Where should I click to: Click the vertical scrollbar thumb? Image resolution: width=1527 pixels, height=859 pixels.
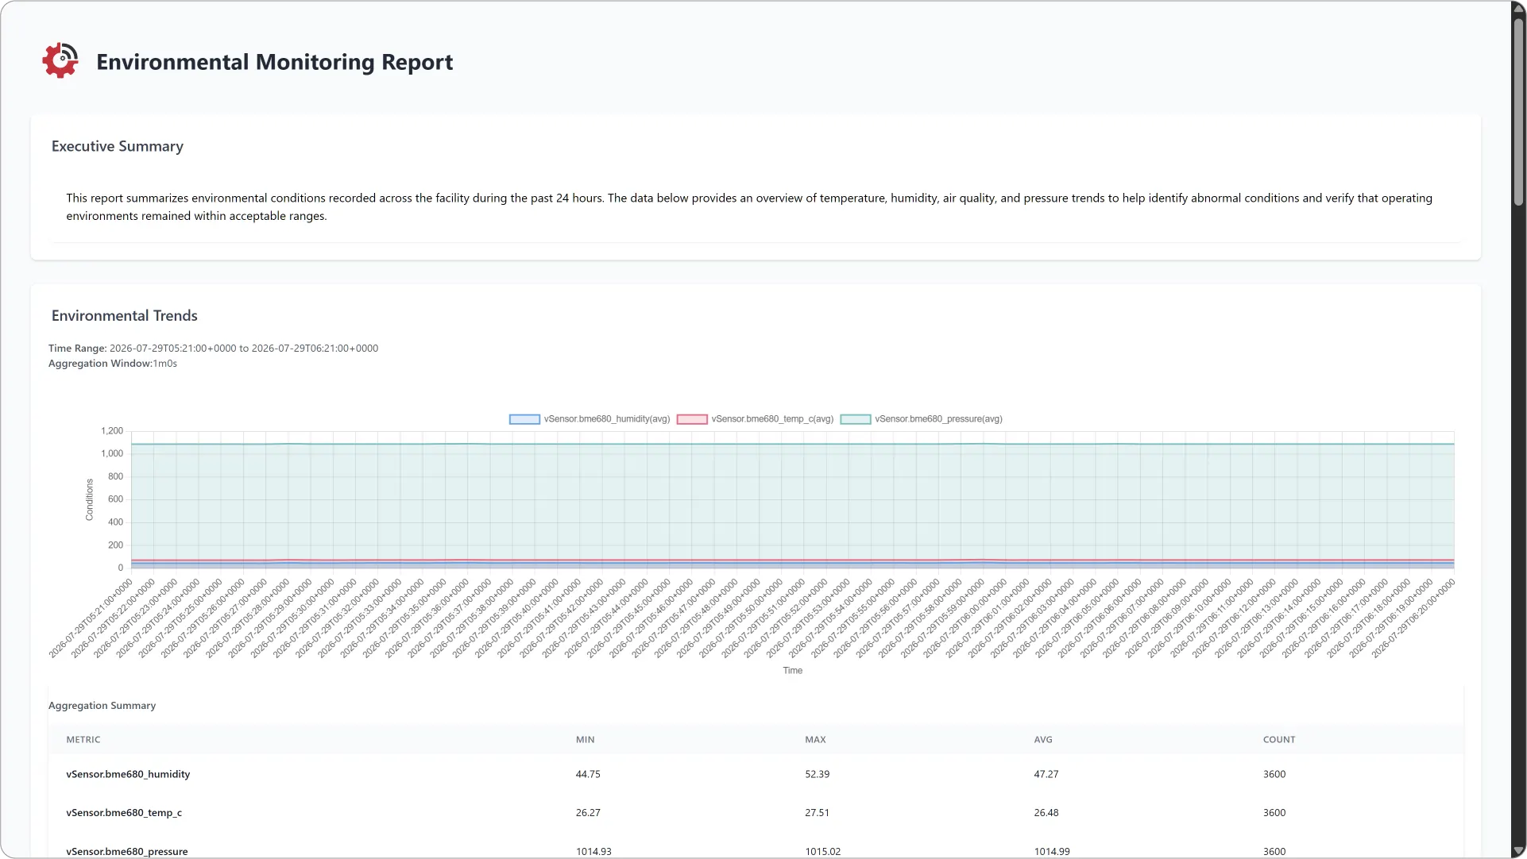click(x=1518, y=111)
